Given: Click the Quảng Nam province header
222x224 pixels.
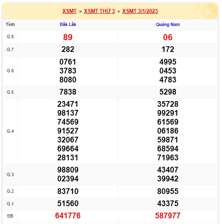Looking at the screenshot, I should [x=168, y=24].
